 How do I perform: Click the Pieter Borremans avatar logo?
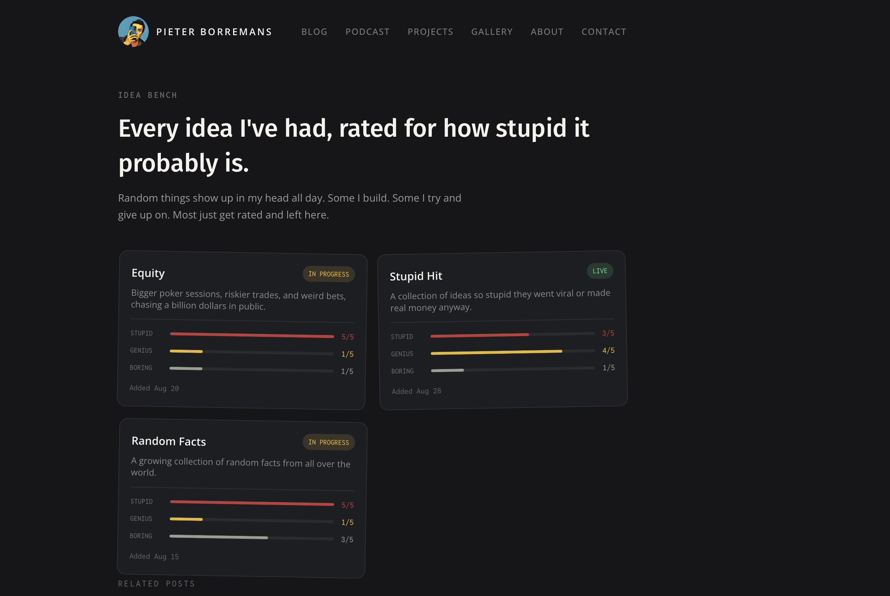click(133, 32)
